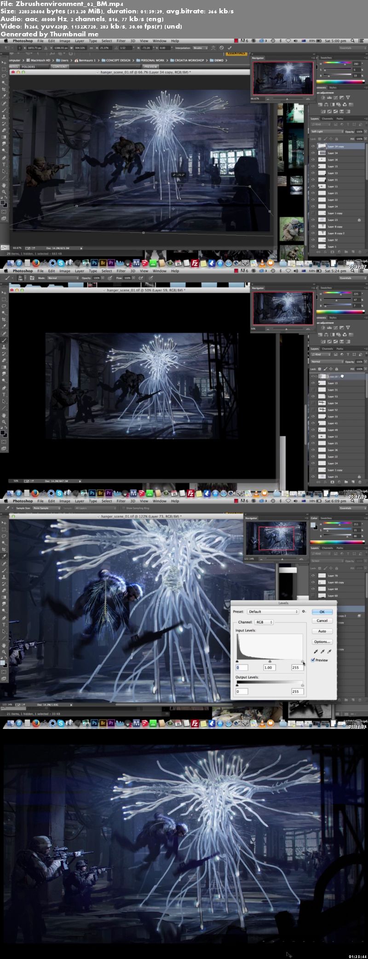Screen dimensions: 368x959
Task: Hide Layer 53 in the 5:24 pm frame
Action: tap(313, 396)
